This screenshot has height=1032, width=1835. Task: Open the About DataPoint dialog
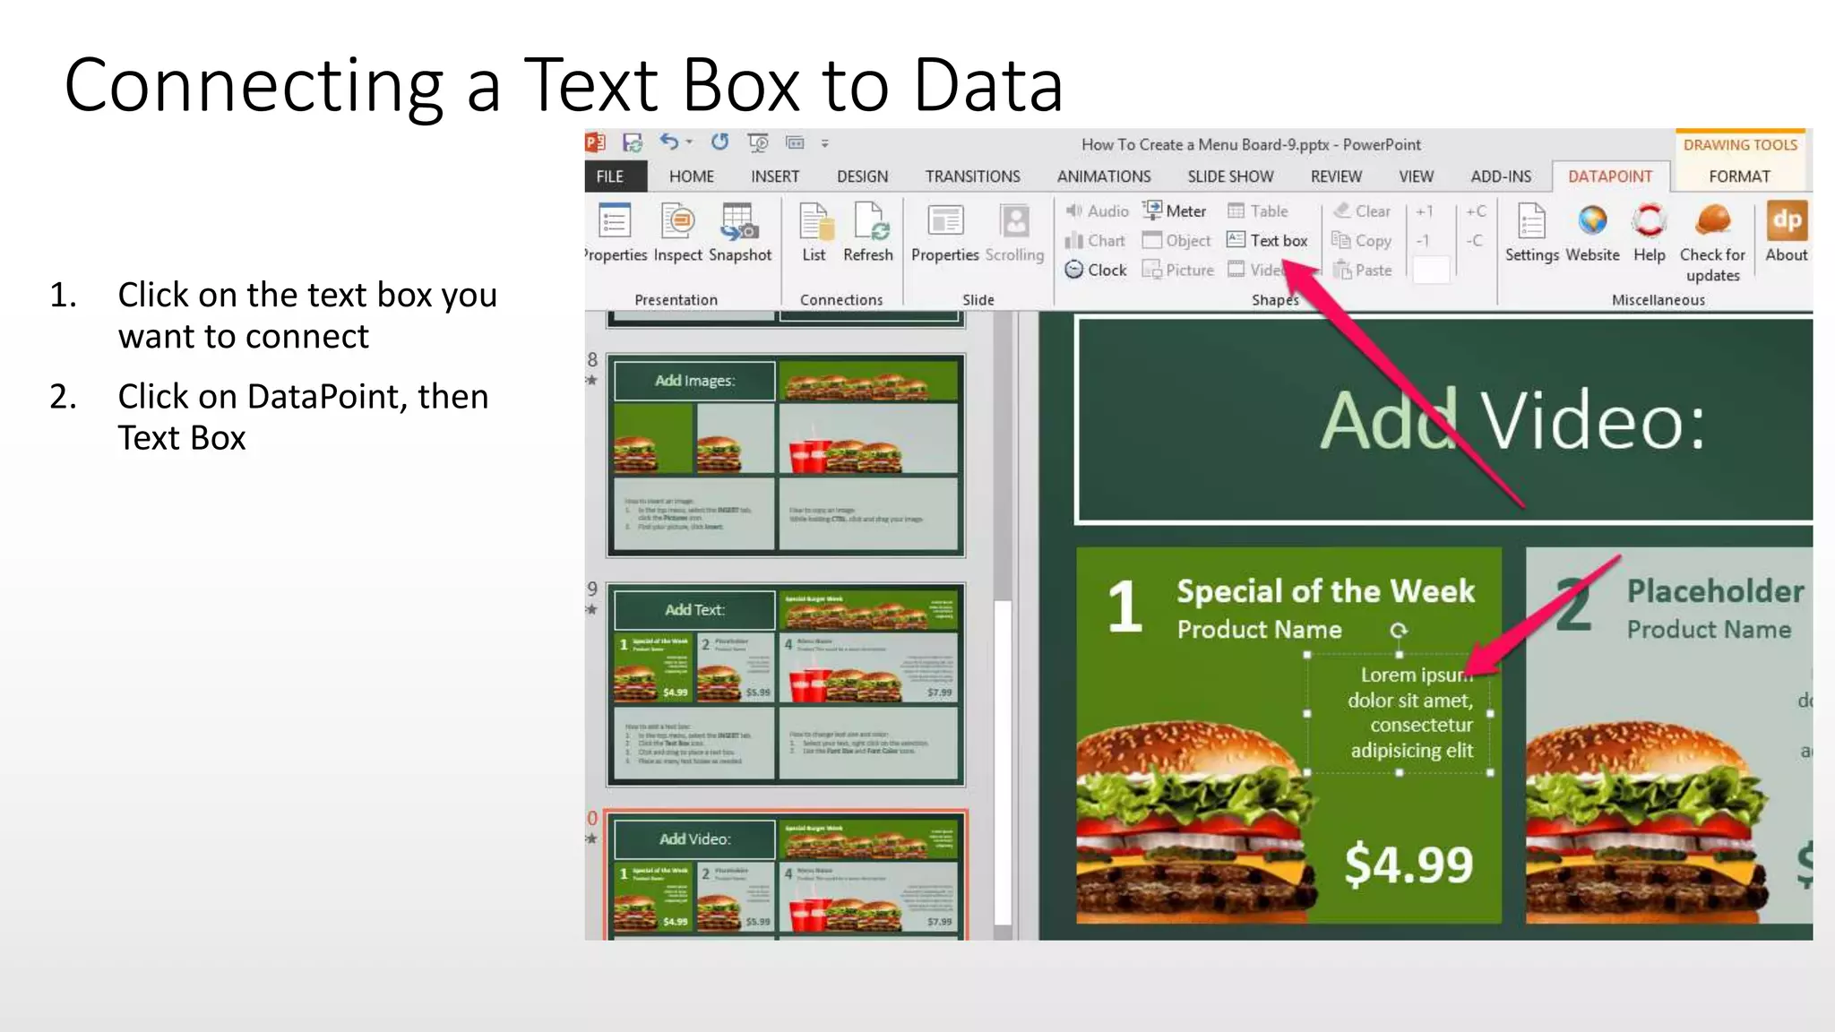tap(1787, 233)
